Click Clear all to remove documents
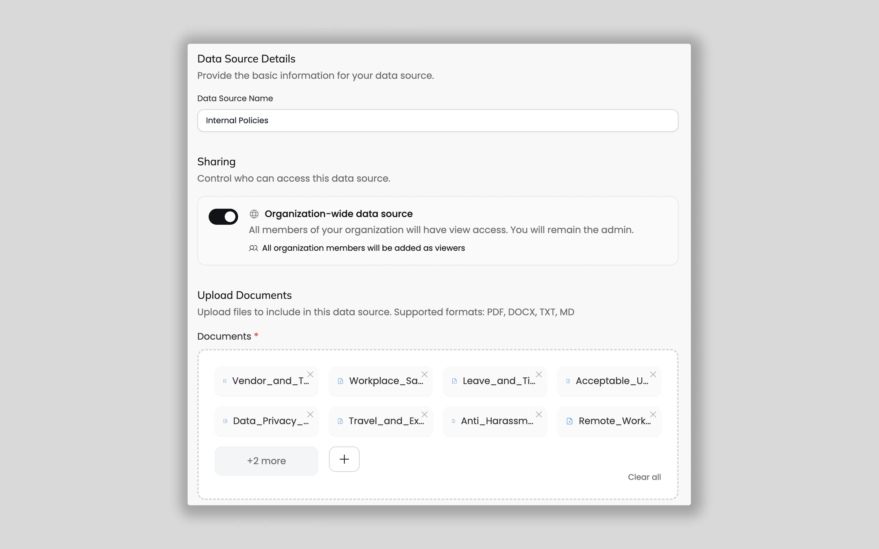This screenshot has height=549, width=879. pyautogui.click(x=644, y=477)
